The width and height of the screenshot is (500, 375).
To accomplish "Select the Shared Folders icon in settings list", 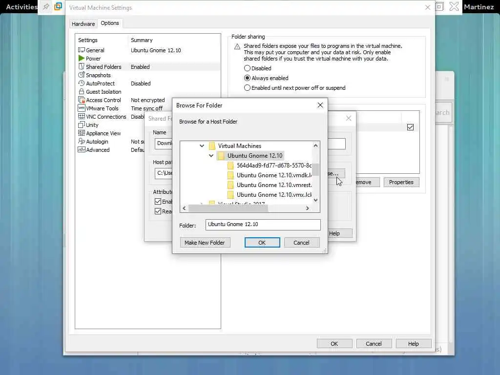I will [82, 66].
